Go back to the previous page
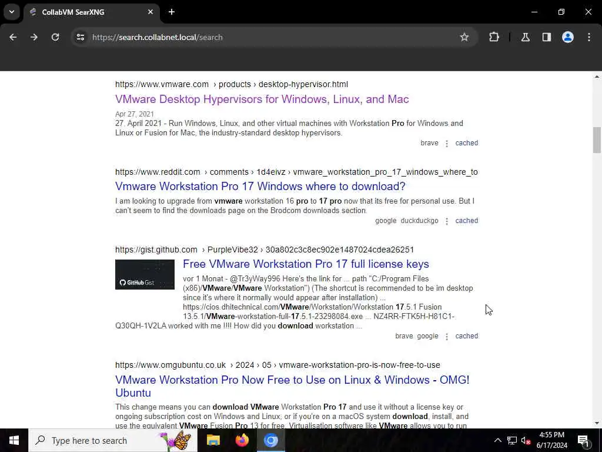The image size is (602, 452). [13, 37]
